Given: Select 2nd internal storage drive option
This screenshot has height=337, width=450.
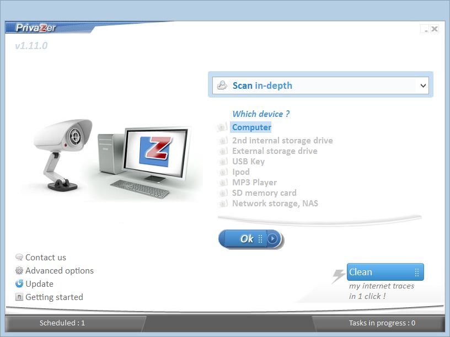Looking at the screenshot, I should point(282,140).
